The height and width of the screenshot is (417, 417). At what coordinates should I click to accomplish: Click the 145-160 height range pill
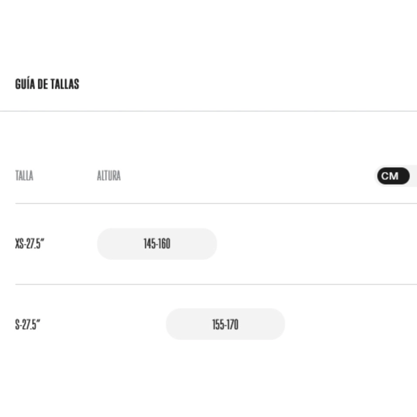157,243
